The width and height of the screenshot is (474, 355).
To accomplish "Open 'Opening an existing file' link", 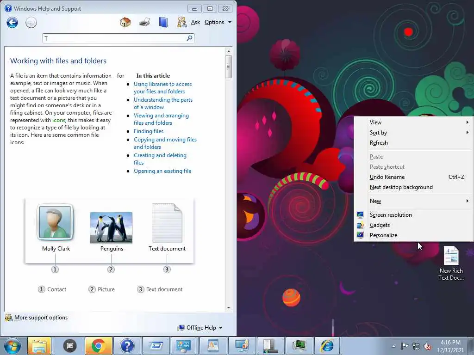I will 162,171.
